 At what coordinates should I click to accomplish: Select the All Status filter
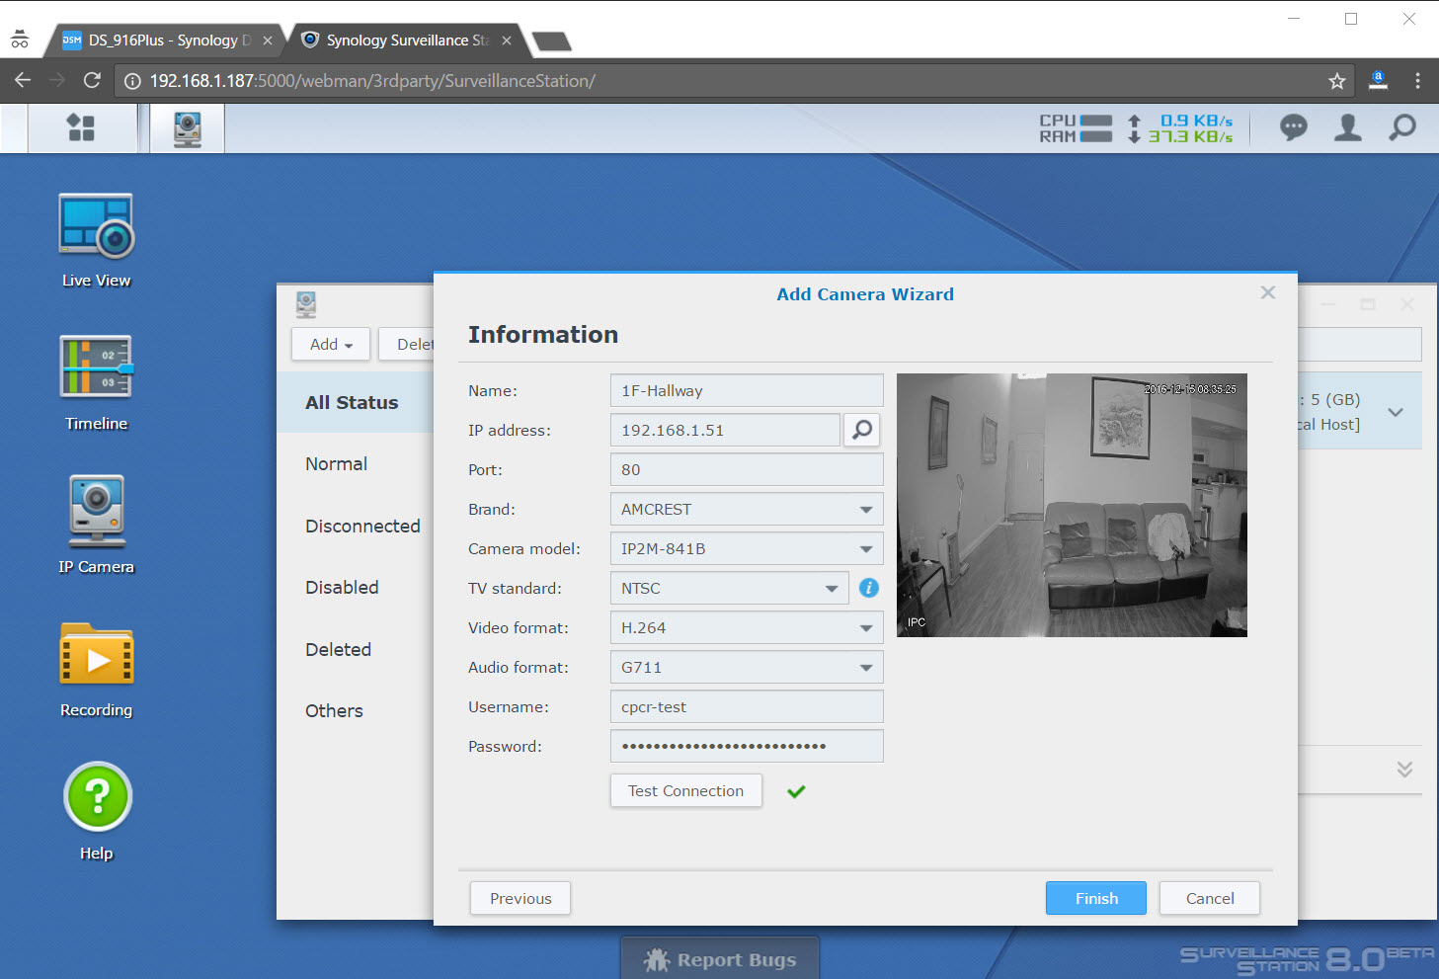356,402
